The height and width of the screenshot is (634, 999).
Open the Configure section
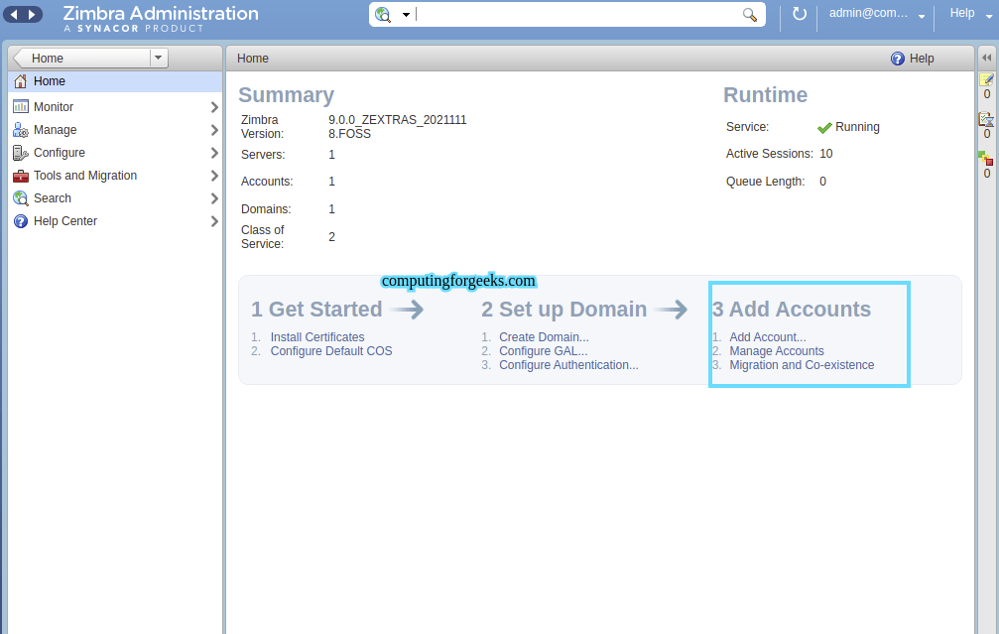(x=60, y=153)
